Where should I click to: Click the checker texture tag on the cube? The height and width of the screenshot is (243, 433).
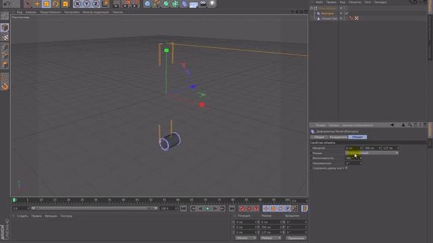[357, 18]
